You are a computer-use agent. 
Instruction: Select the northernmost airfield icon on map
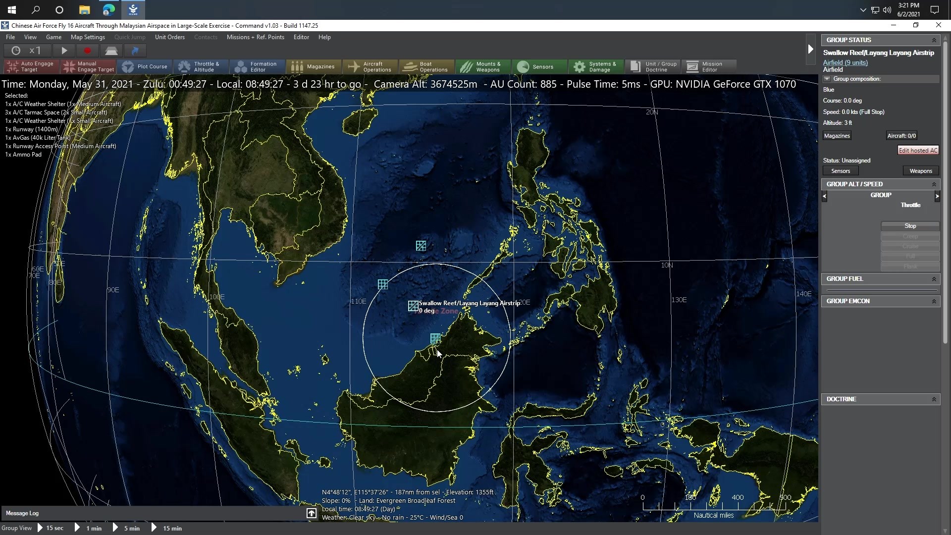(x=421, y=246)
